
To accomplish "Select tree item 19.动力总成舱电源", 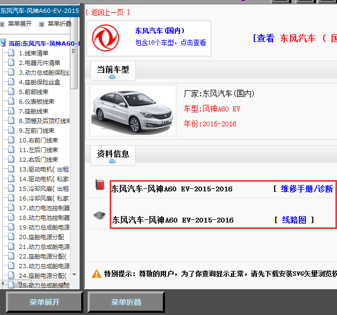I will (44, 227).
